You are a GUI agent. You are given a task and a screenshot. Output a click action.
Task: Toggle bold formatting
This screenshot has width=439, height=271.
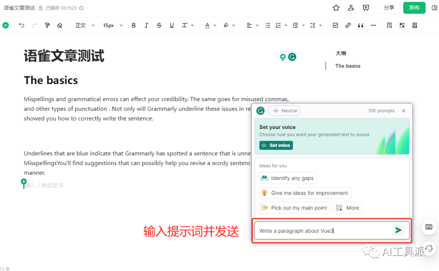(134, 26)
